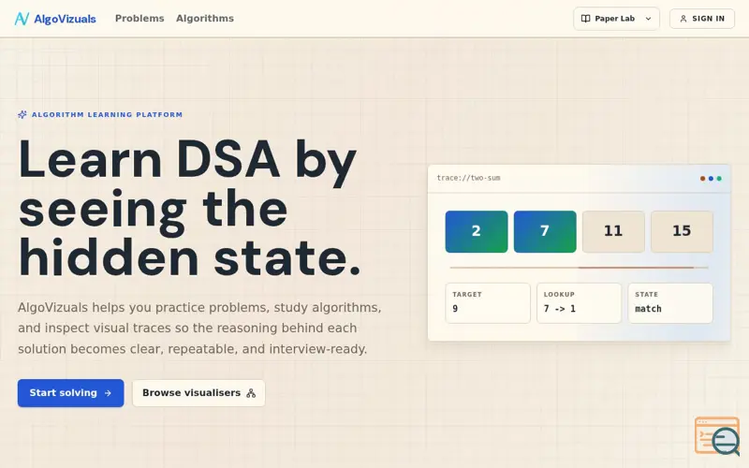Image resolution: width=749 pixels, height=468 pixels.
Task: Click the STATE card showing match
Action: tap(670, 303)
